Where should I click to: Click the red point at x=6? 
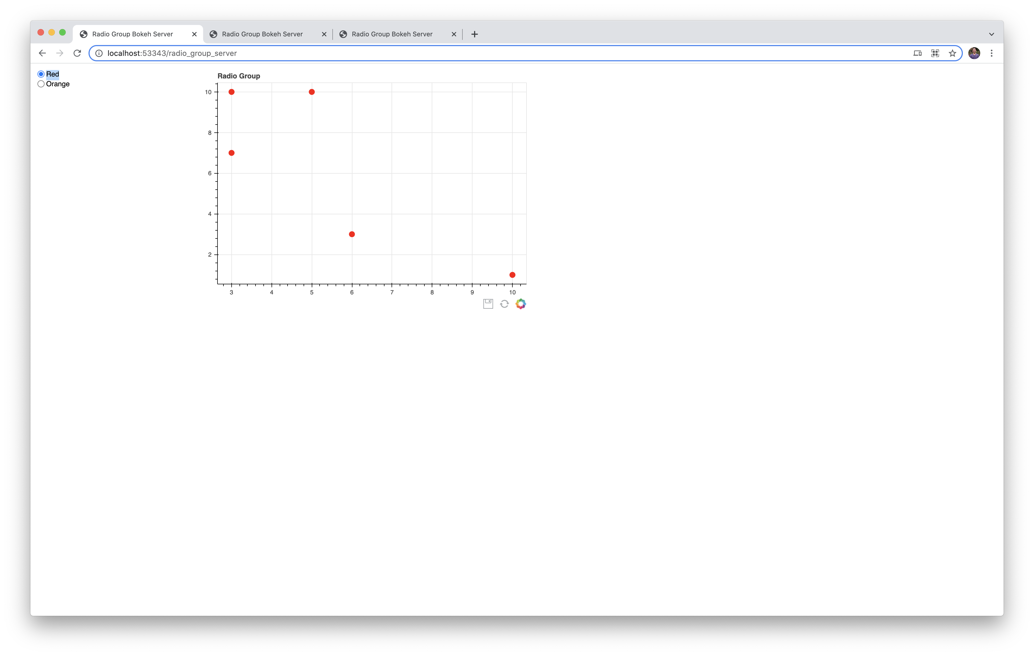(x=352, y=234)
